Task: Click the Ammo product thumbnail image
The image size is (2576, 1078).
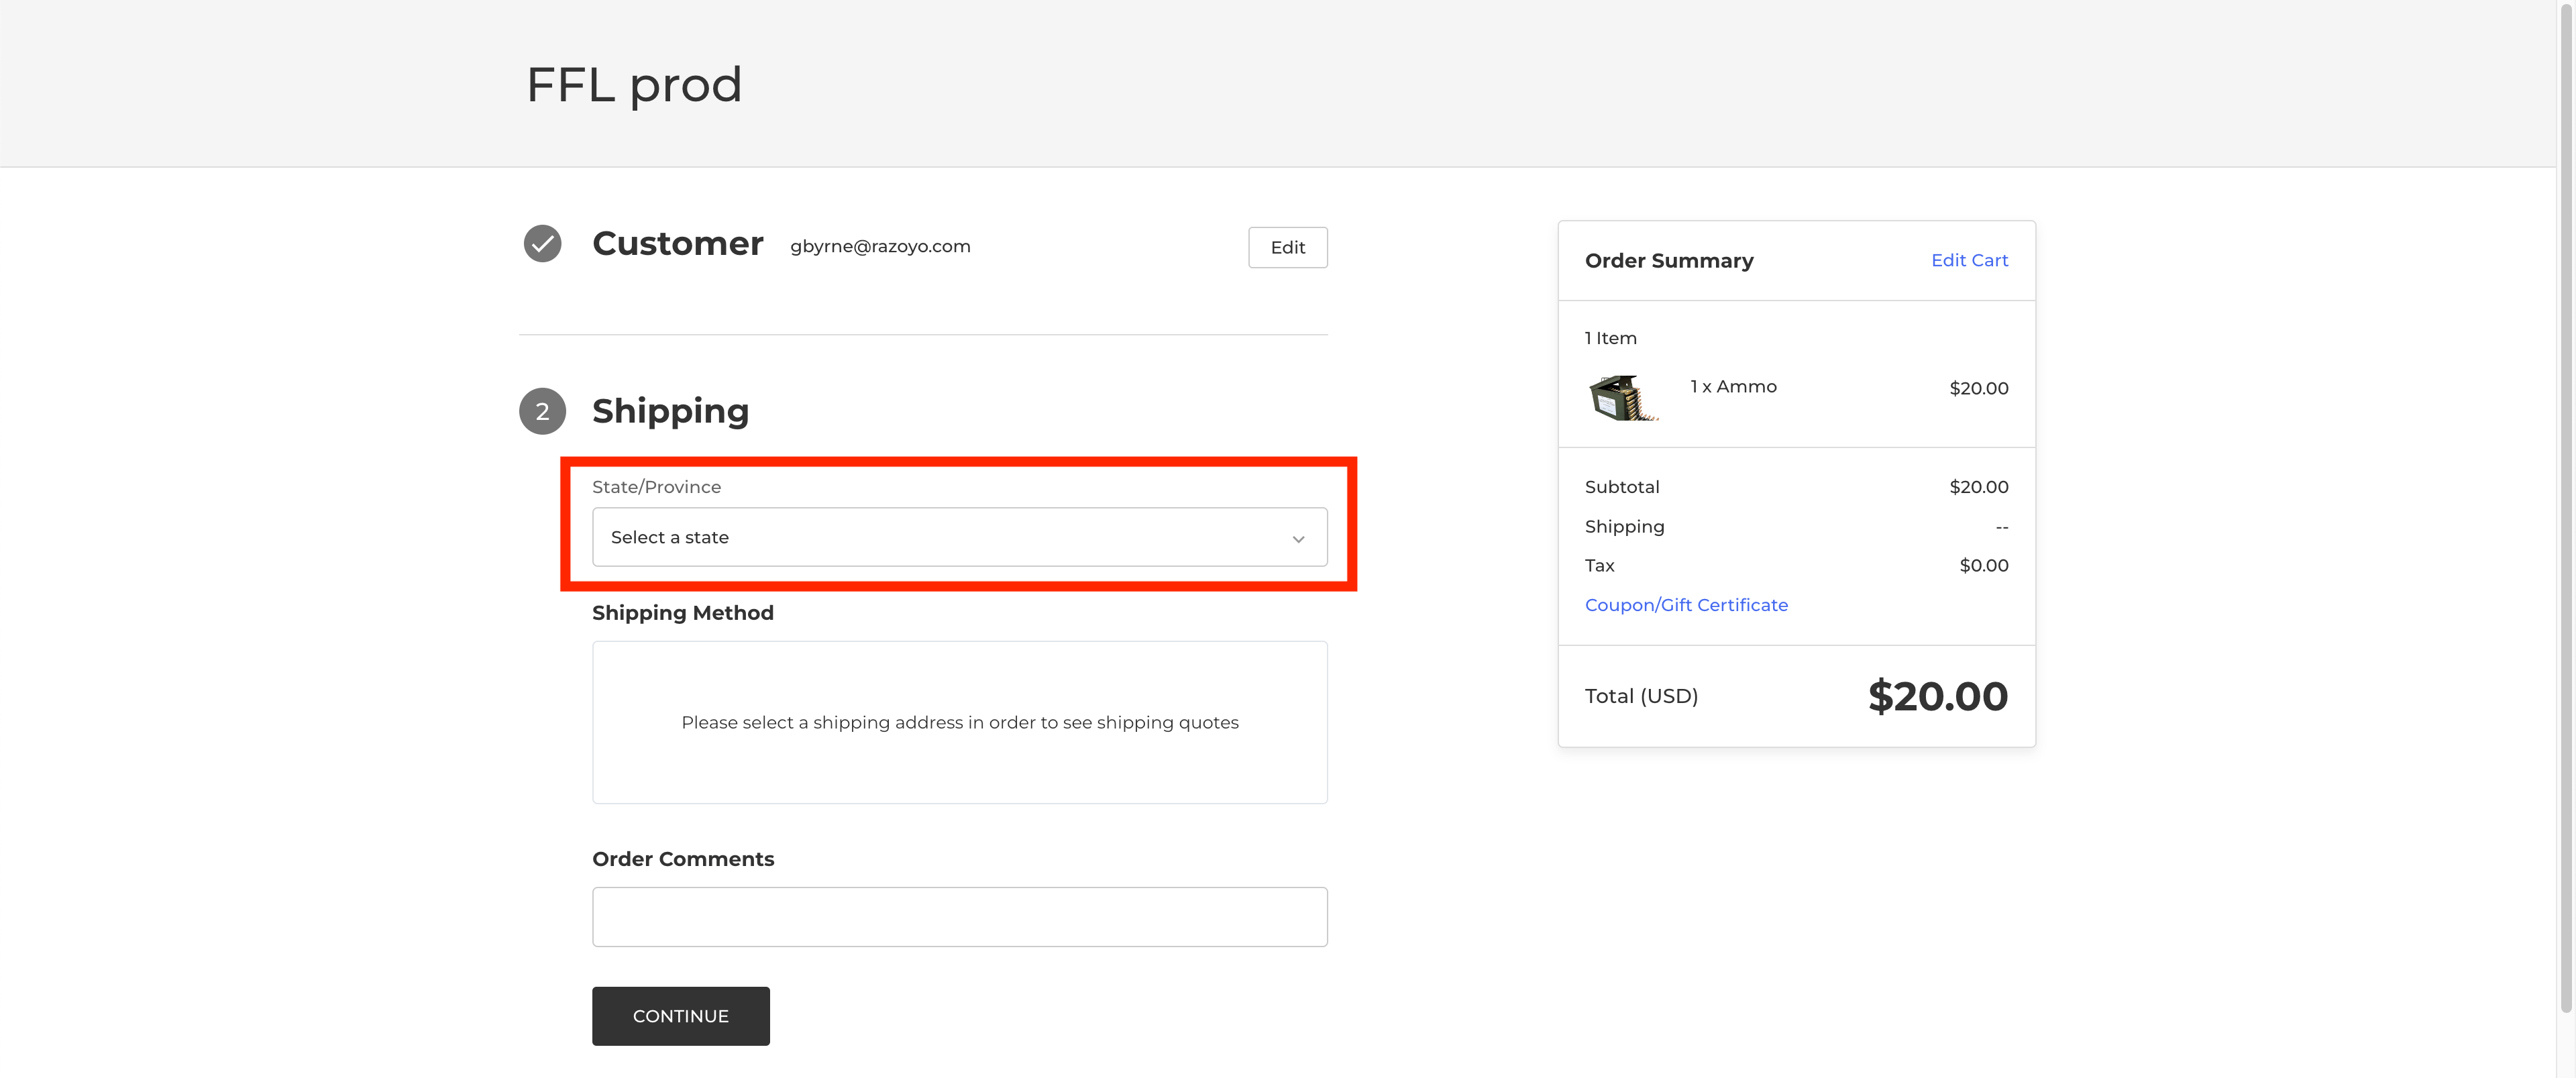Action: click(x=1623, y=398)
